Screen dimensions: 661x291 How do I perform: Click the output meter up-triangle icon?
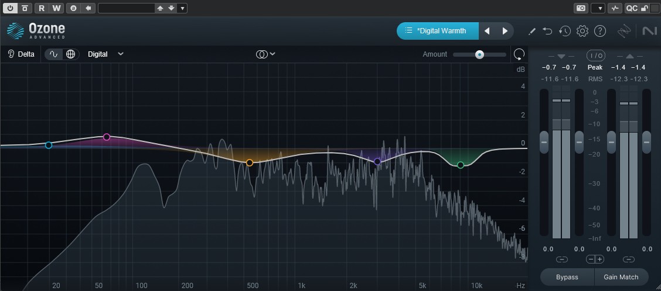point(629,56)
